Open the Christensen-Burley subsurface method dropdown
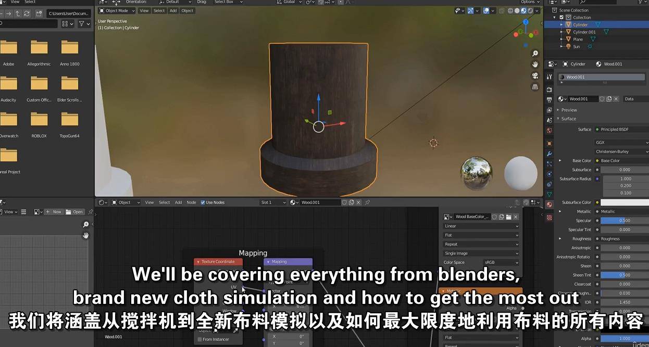The image size is (649, 347). pyautogui.click(x=621, y=151)
